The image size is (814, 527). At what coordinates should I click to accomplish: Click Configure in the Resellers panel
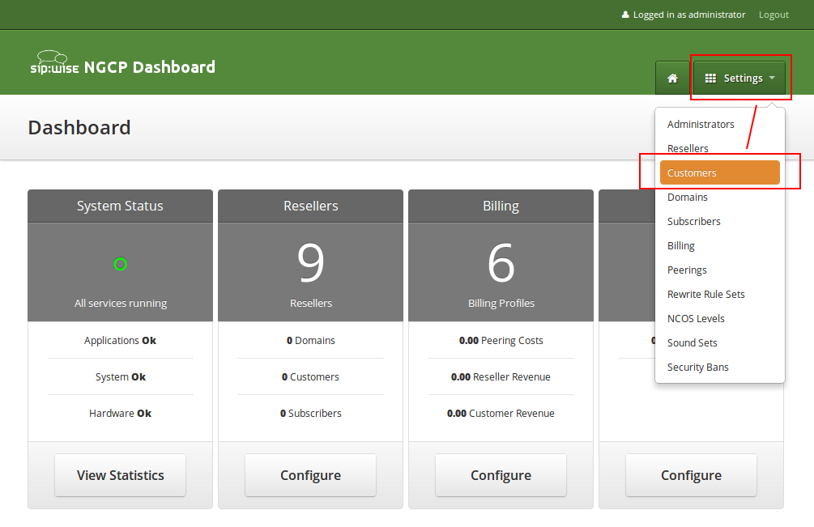(x=310, y=475)
